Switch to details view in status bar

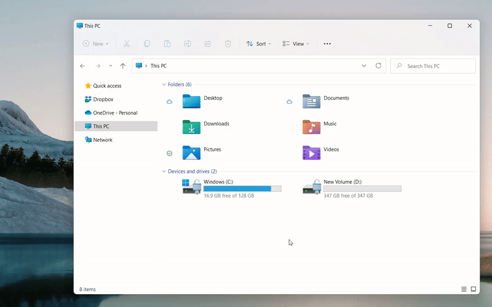click(x=464, y=289)
